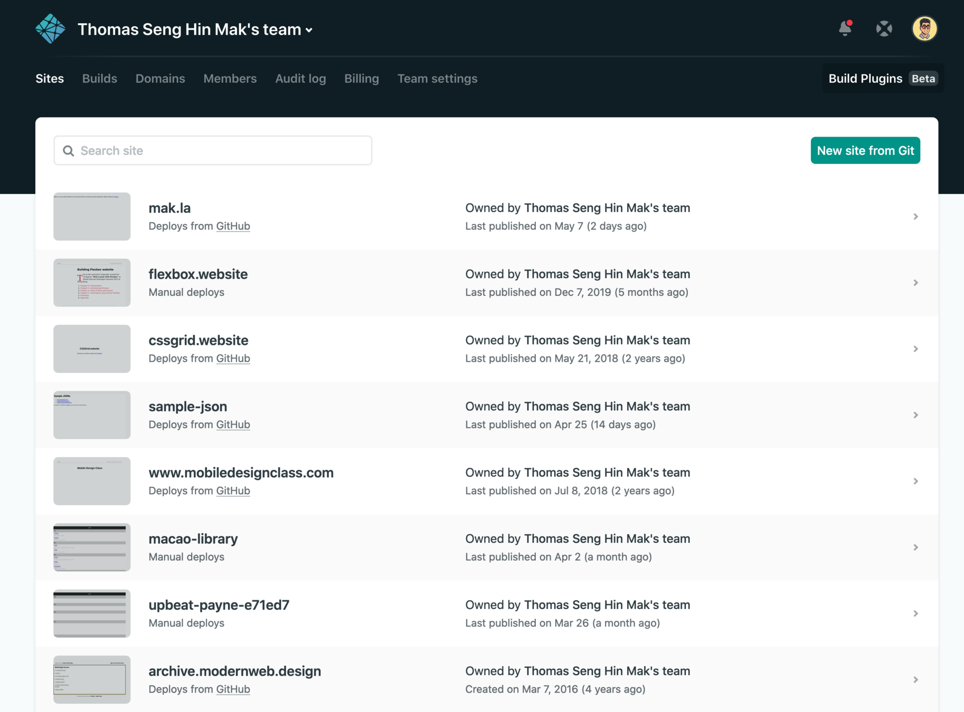The height and width of the screenshot is (712, 964).
Task: Click 'Manual deploys' under upbeat-payne-e71ed7
Action: (186, 623)
